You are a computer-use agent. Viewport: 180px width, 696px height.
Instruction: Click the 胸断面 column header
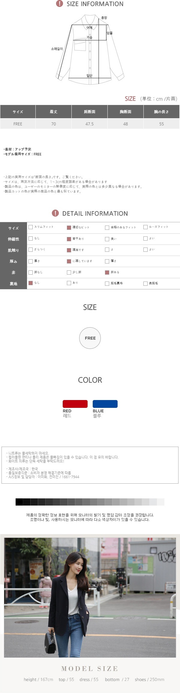[x=125, y=112]
